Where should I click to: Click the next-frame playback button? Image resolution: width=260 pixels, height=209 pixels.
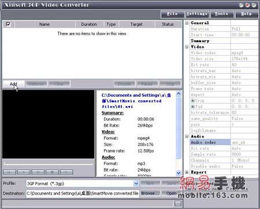click(x=66, y=172)
